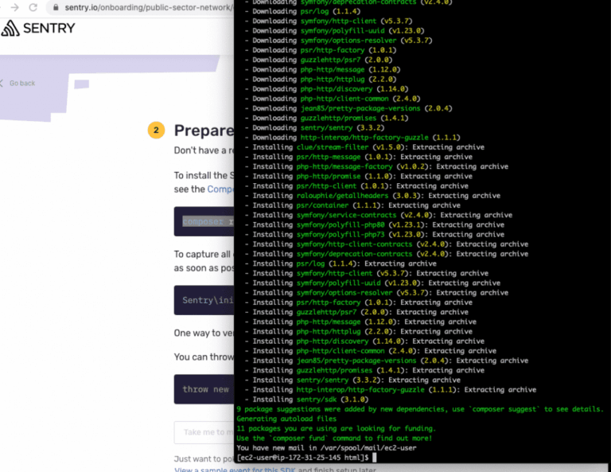This screenshot has height=472, width=611.
Task: Click 'You have new mail' terminal line
Action: [326, 448]
